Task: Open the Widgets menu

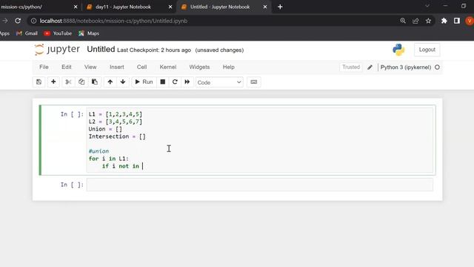Action: (199, 67)
